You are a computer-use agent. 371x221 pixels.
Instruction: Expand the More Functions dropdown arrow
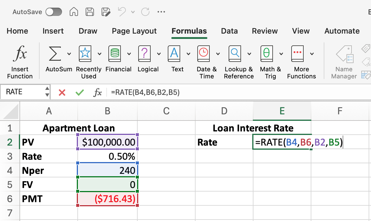point(312,54)
